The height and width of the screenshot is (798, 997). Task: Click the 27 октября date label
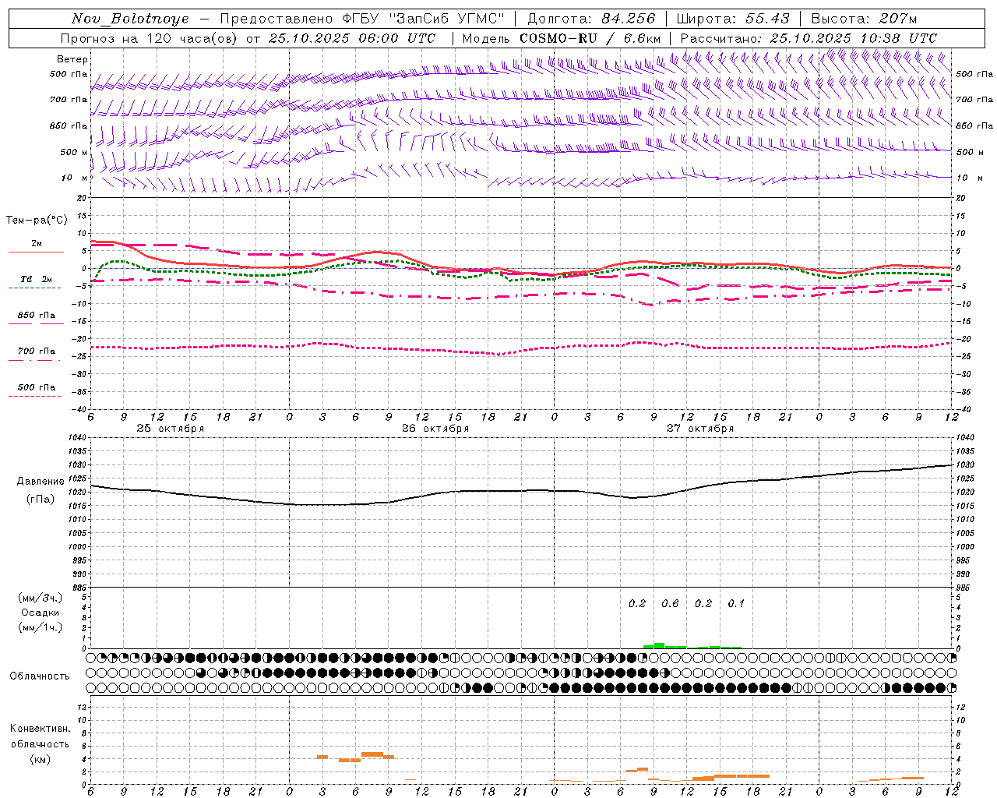(x=700, y=429)
